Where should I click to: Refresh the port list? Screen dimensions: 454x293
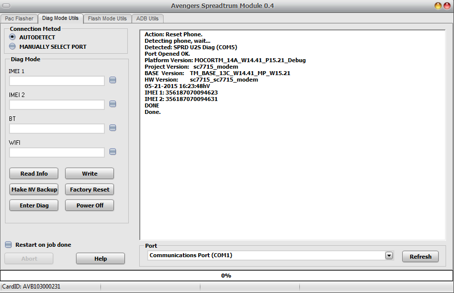[x=420, y=257]
